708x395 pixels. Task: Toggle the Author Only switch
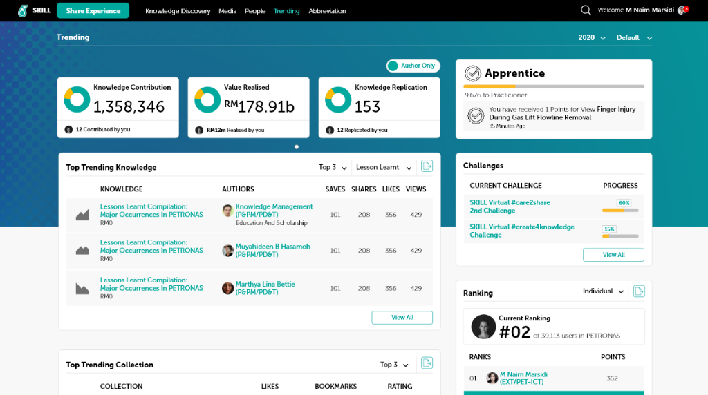tap(413, 66)
